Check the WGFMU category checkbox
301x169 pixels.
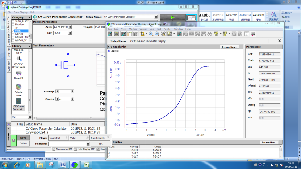[13, 34]
